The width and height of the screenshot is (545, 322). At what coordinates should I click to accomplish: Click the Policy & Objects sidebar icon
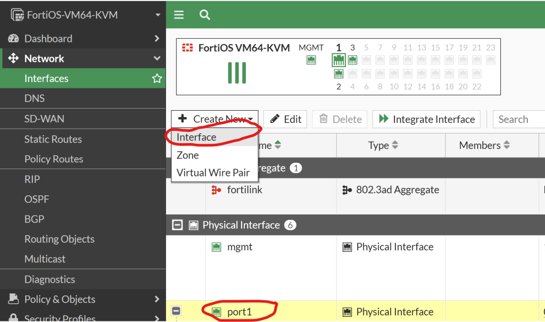click(x=13, y=299)
